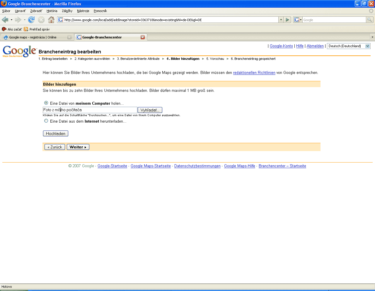This screenshot has height=291, width=375.
Task: Open the Záložky menu
Action: coord(67,11)
